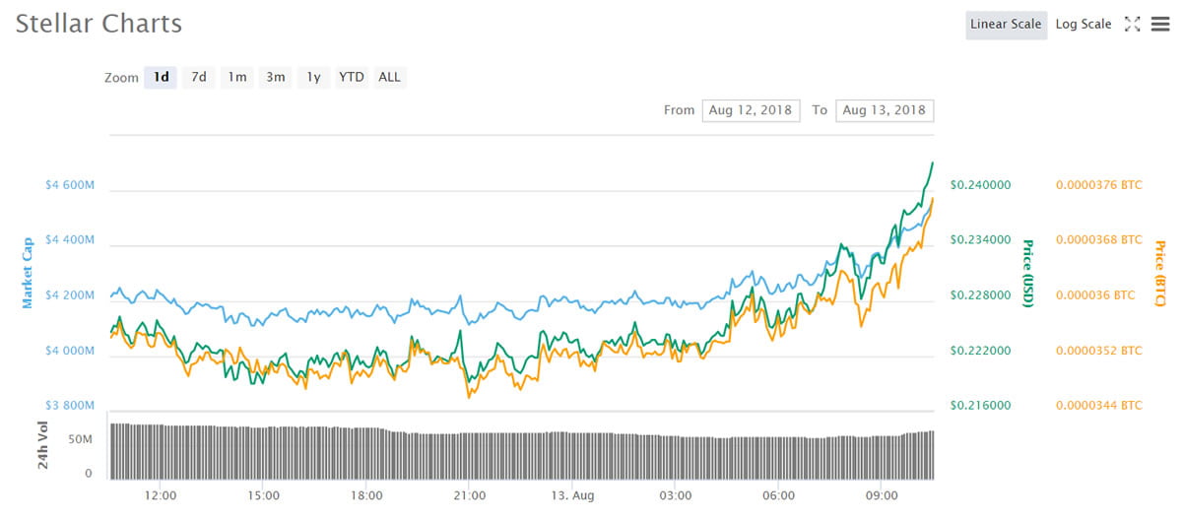
Task: Select the 3m zoom range
Action: [x=275, y=77]
